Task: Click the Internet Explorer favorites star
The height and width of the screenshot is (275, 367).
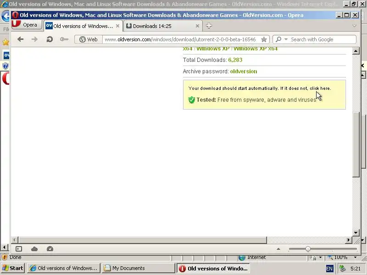Action: click(6, 42)
